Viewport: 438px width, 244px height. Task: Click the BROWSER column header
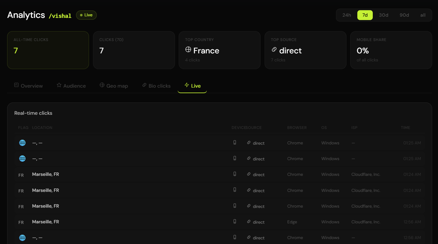[x=297, y=128]
